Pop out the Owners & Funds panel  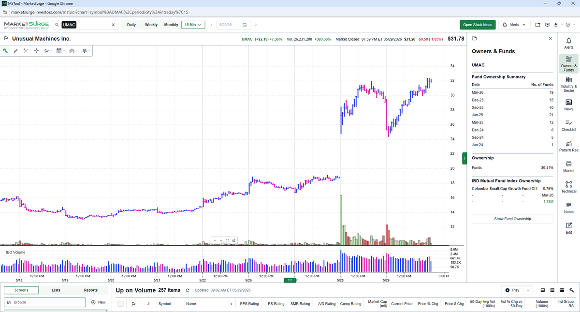(474, 39)
